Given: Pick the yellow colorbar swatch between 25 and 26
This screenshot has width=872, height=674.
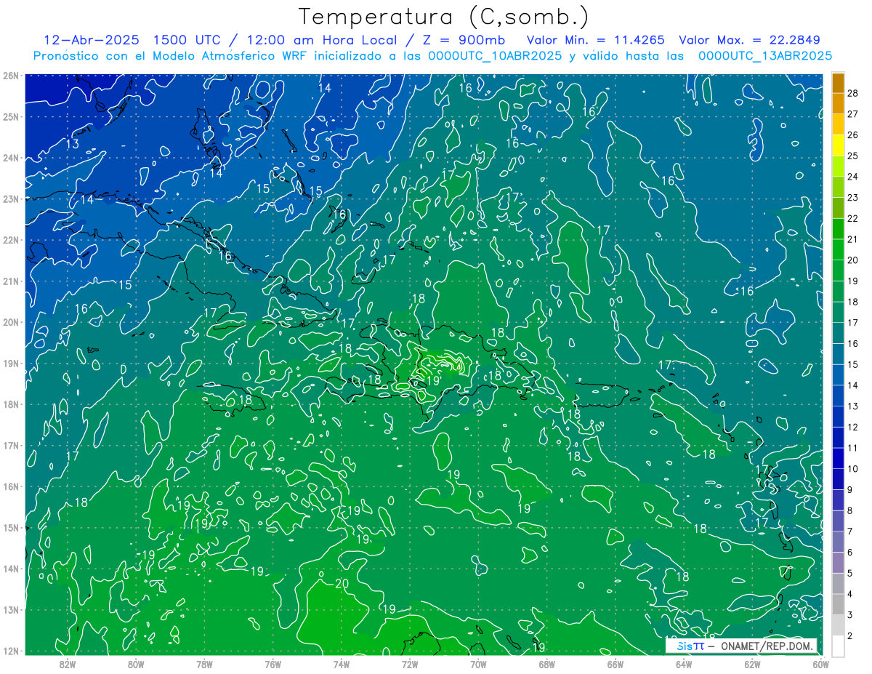Looking at the screenshot, I should (838, 145).
